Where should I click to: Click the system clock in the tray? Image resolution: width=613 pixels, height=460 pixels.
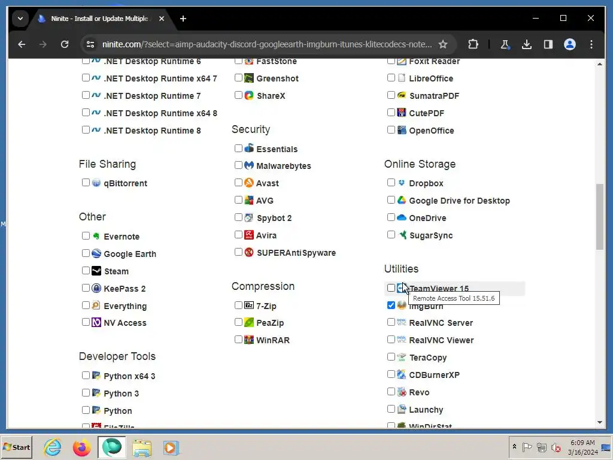(582, 447)
